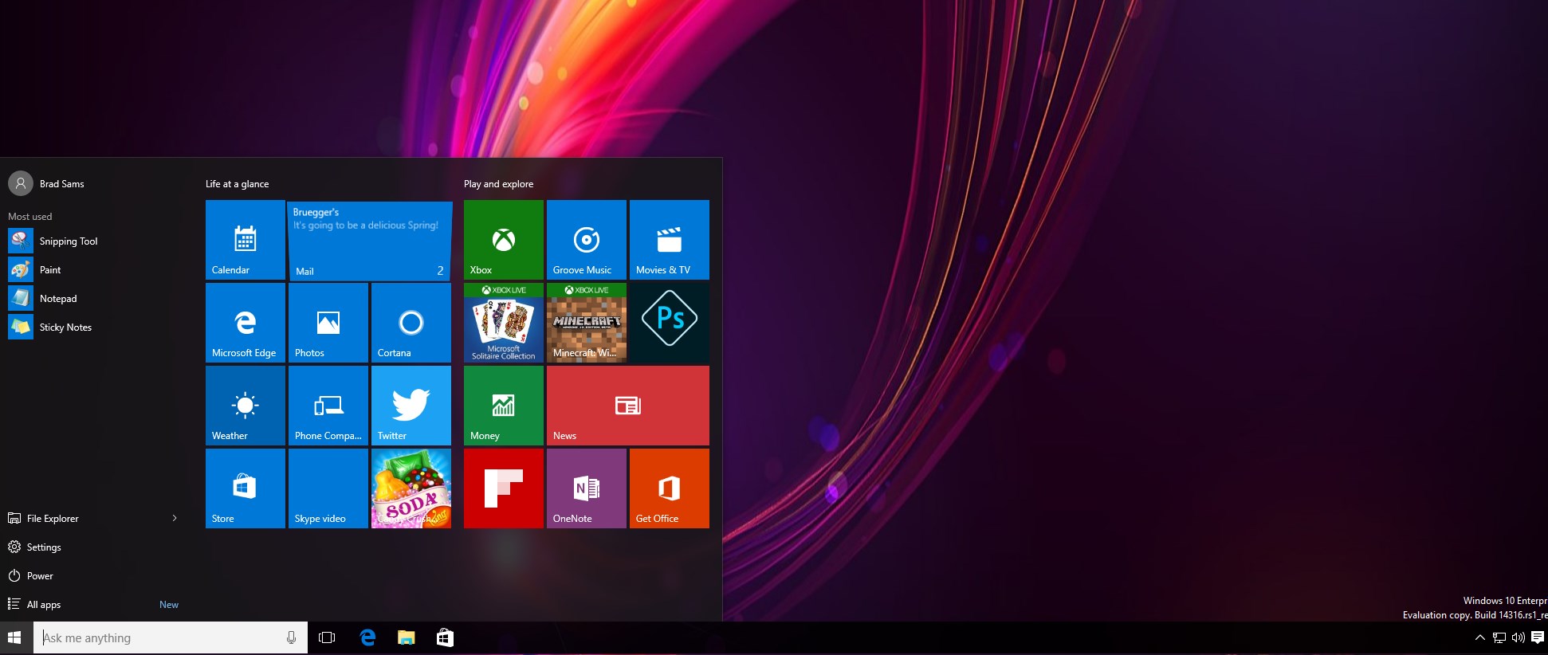Open Snipping Tool from most used
The image size is (1548, 655).
(x=68, y=241)
